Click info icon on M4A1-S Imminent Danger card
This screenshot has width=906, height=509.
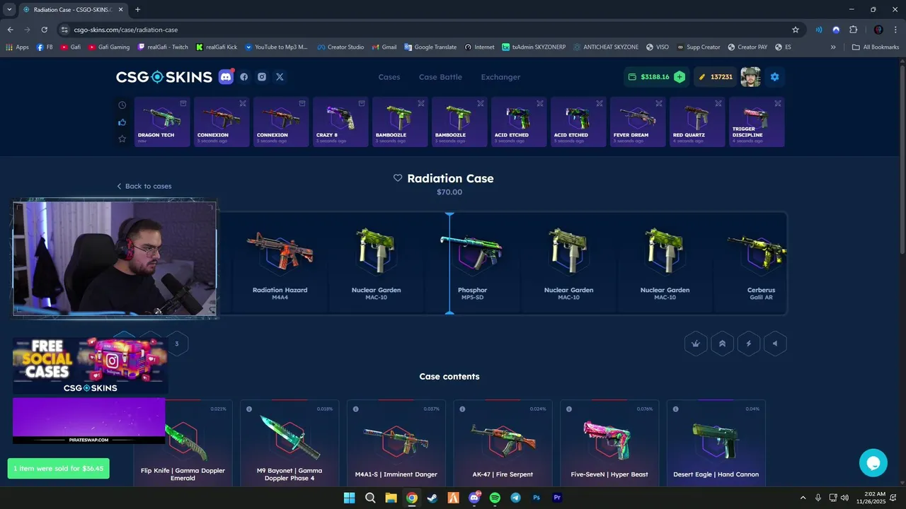[x=355, y=409]
